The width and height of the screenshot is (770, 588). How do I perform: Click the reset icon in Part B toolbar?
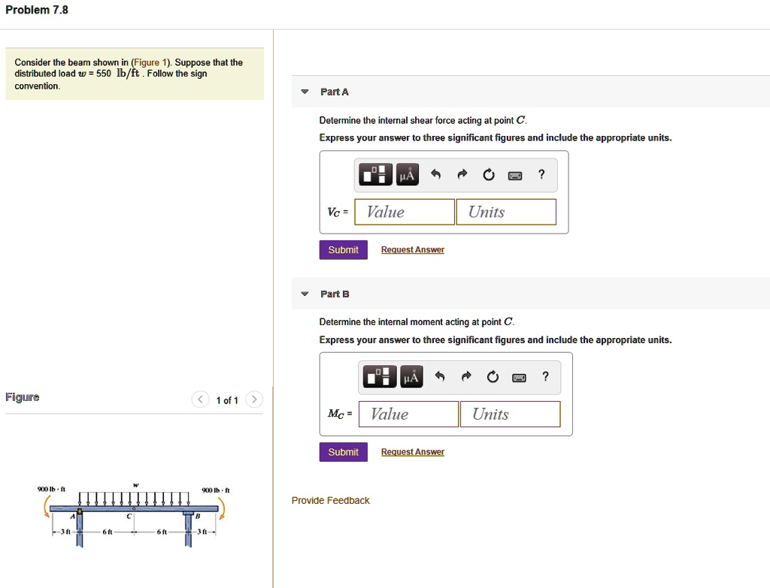pos(492,376)
